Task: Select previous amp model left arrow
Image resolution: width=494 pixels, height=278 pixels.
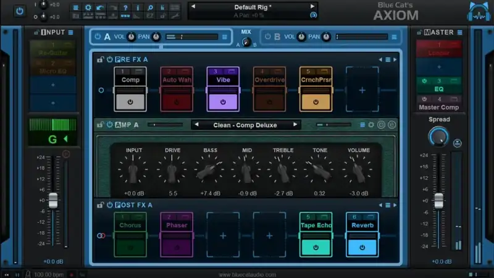Action: [x=196, y=125]
